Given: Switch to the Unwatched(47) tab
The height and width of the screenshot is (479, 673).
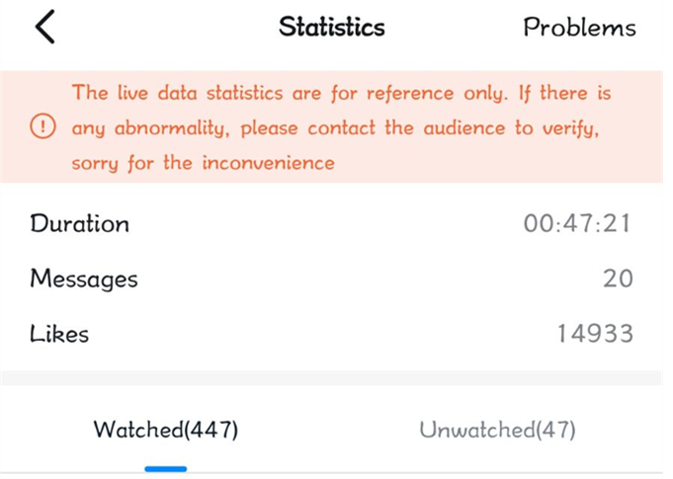Looking at the screenshot, I should click(497, 430).
